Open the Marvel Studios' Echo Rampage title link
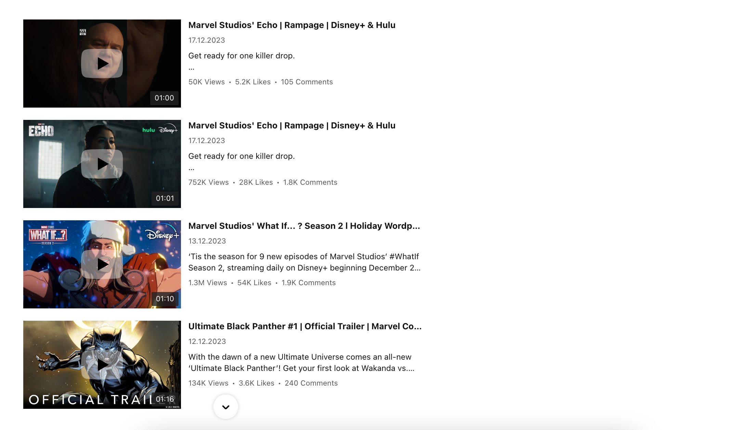Image resolution: width=729 pixels, height=430 pixels. click(291, 25)
